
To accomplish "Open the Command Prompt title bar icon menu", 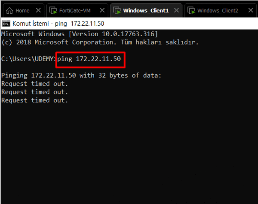I will [x=6, y=23].
